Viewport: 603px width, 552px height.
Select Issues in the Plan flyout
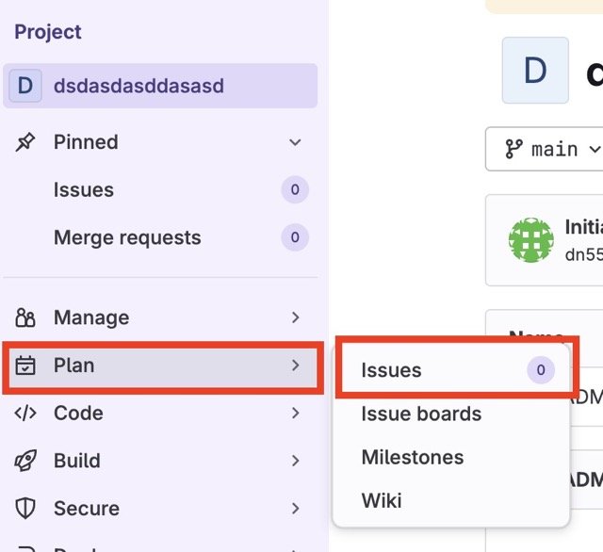coord(391,370)
